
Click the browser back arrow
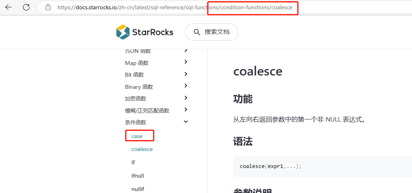point(8,7)
